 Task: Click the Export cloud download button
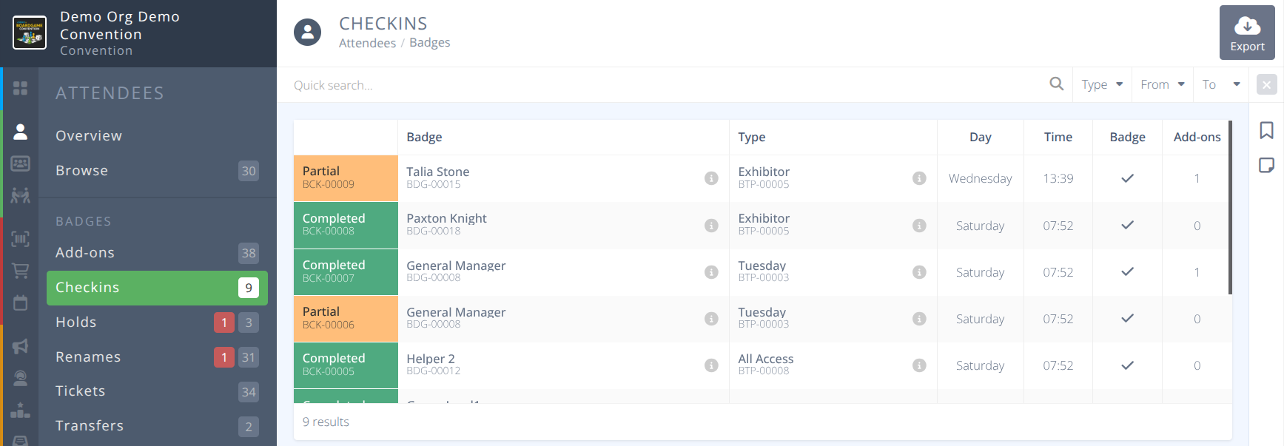[x=1247, y=33]
